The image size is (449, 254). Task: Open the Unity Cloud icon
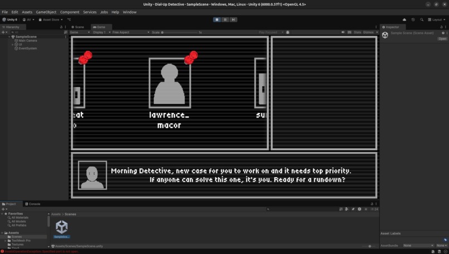pos(404,19)
